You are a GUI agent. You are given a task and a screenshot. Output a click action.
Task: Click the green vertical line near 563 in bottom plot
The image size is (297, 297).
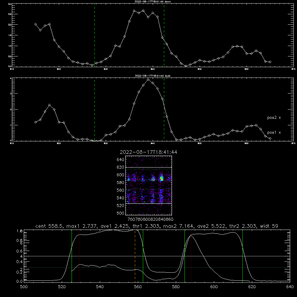[143, 256]
